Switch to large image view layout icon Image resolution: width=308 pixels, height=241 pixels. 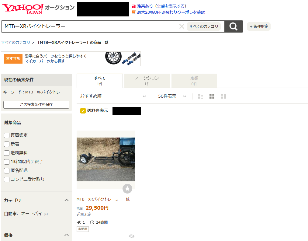pyautogui.click(x=223, y=96)
